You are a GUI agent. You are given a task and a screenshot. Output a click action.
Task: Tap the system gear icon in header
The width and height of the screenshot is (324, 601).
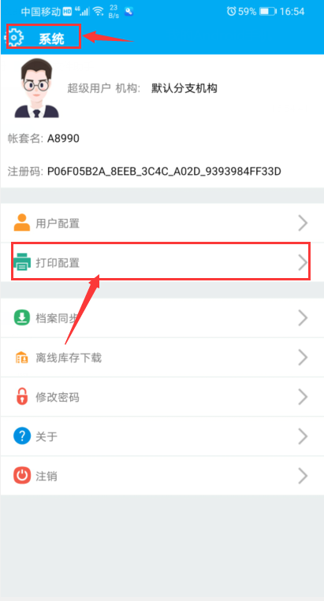(15, 38)
